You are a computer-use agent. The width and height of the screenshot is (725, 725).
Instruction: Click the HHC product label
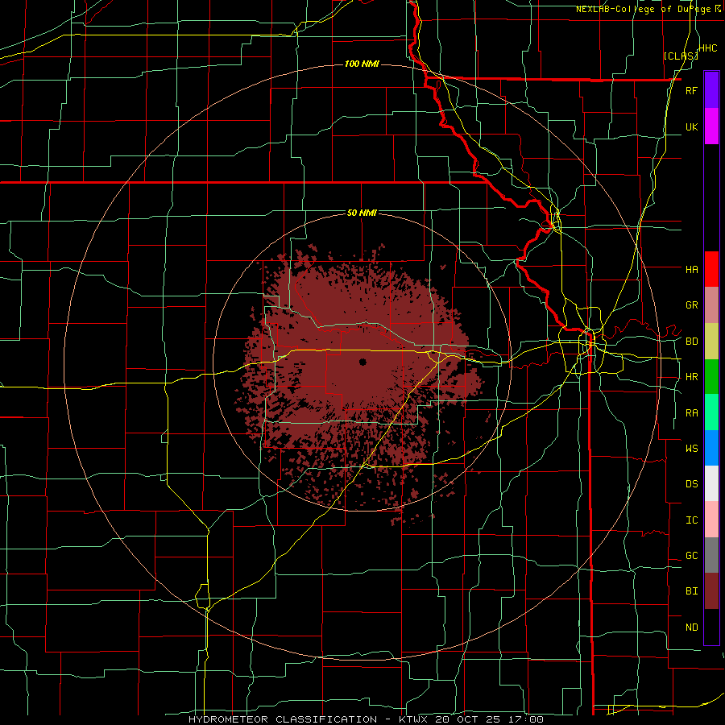click(x=707, y=48)
